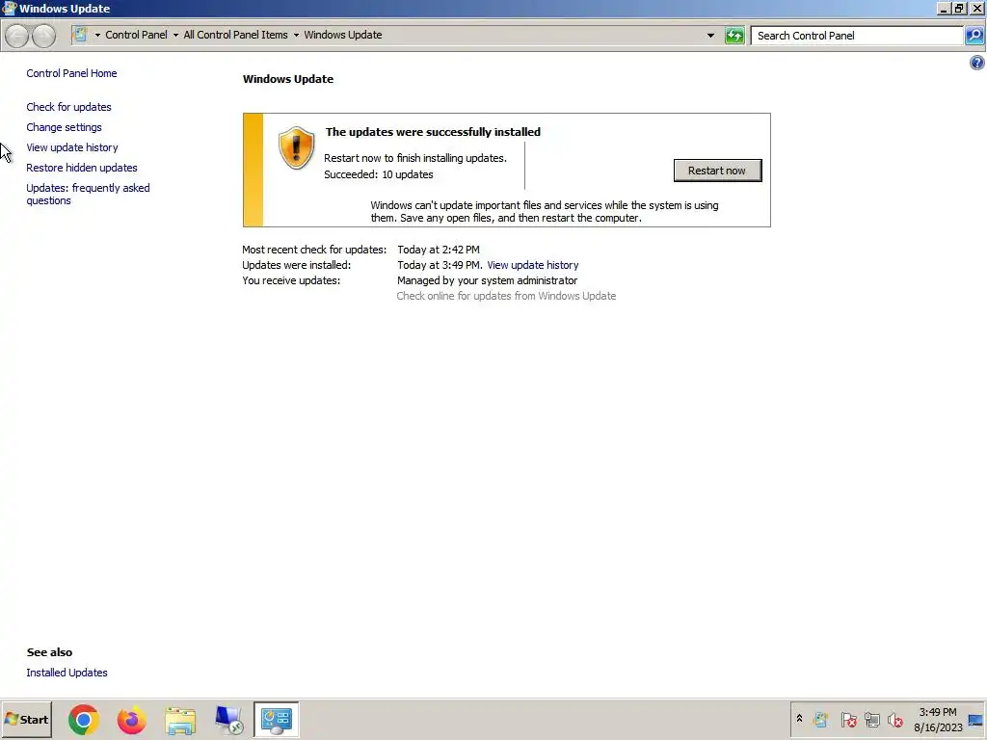Click Check online for updates from Windows Update

click(x=506, y=296)
